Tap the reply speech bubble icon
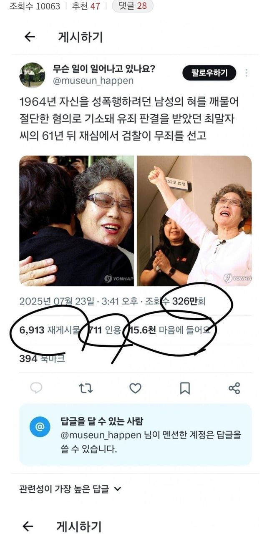 pos(36,388)
